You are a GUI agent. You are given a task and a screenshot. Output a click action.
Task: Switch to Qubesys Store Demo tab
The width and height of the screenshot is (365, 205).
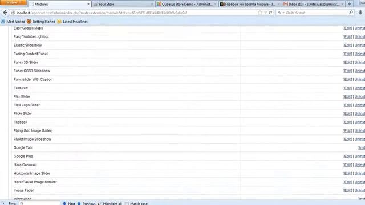(x=186, y=4)
